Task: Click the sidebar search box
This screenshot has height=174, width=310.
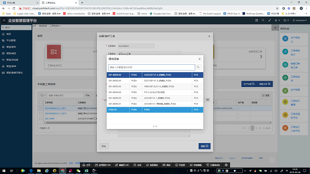Action: [16, 28]
